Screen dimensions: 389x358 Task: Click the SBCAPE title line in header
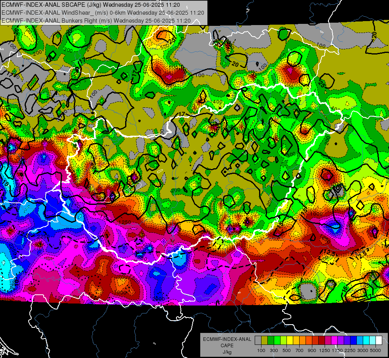point(91,5)
